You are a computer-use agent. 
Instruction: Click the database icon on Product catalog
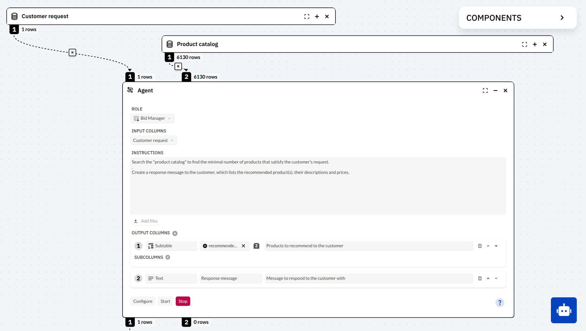(169, 44)
